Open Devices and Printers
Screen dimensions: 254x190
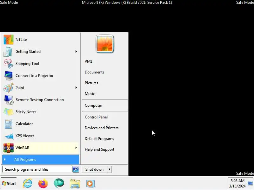click(x=102, y=128)
